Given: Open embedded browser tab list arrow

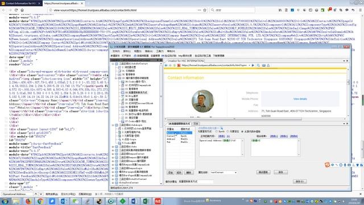Looking at the screenshot, I should coord(344,61).
